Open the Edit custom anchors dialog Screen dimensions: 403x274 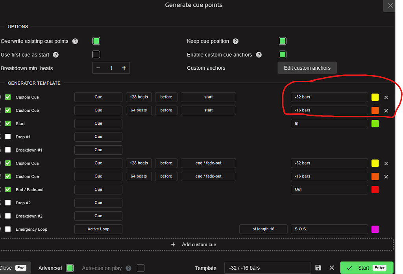[x=307, y=68]
